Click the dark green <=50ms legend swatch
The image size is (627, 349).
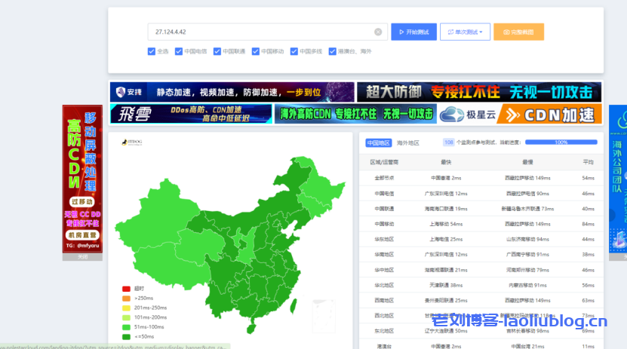[x=126, y=337]
